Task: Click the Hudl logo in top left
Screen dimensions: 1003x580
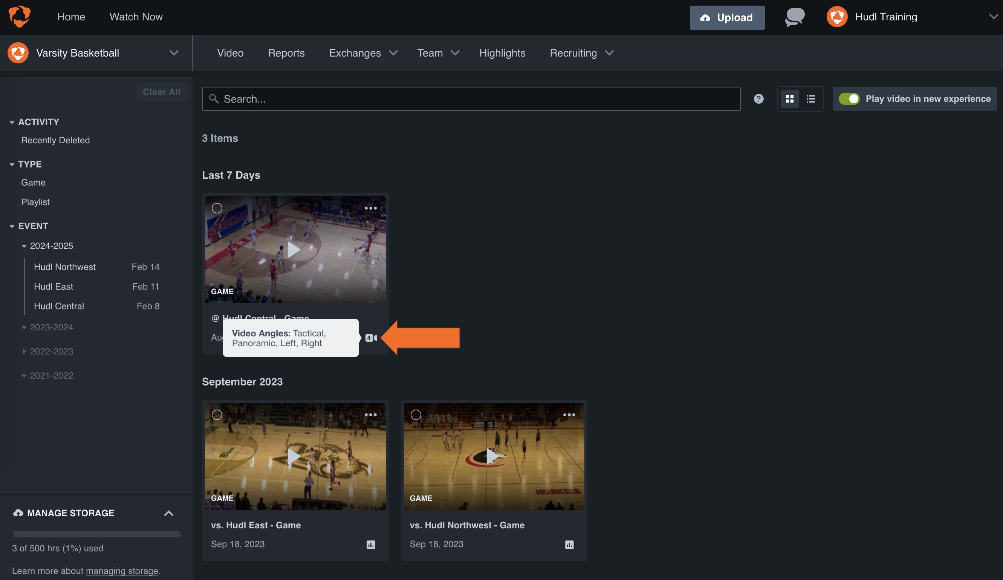Action: 19,16
